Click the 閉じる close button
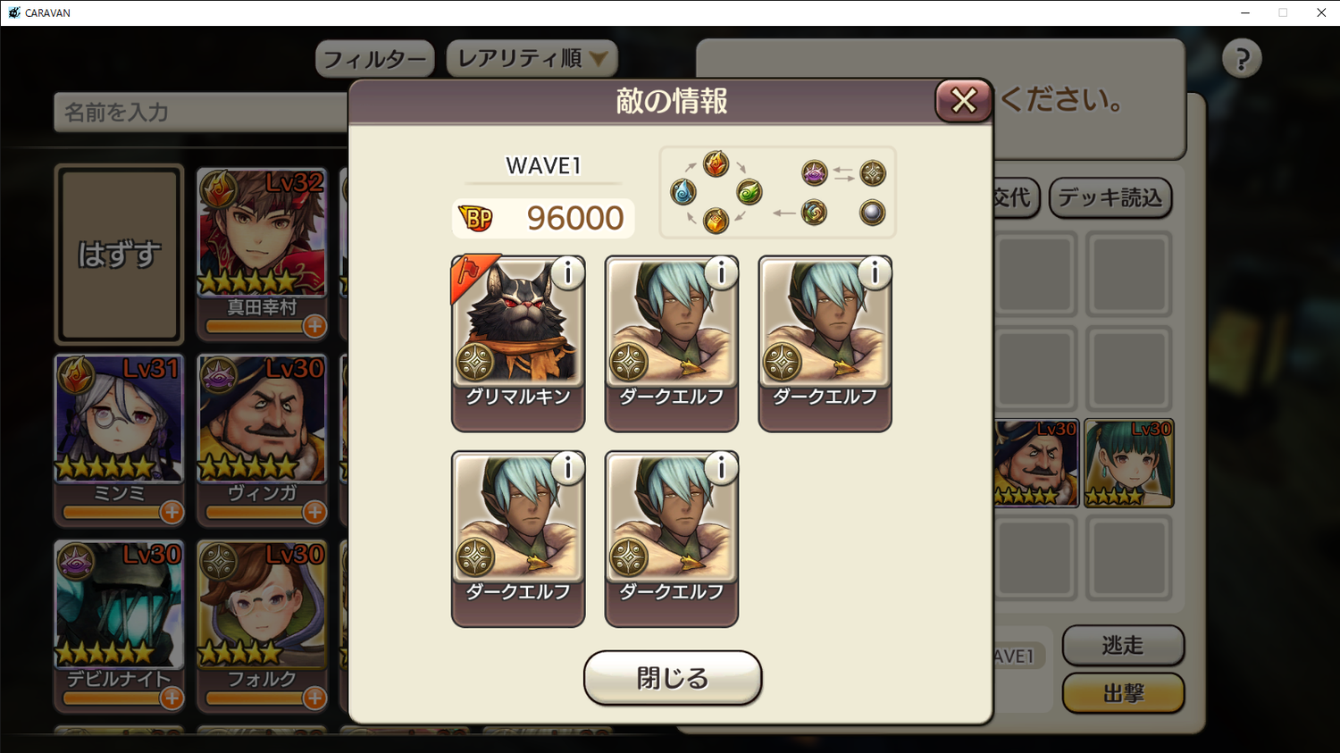1340x753 pixels. [673, 678]
